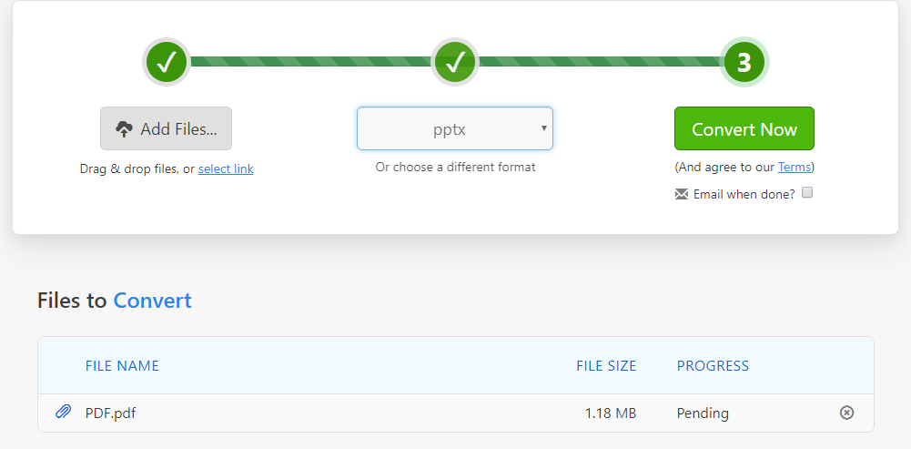911x449 pixels.
Task: Start conversion with Convert Now
Action: point(744,128)
